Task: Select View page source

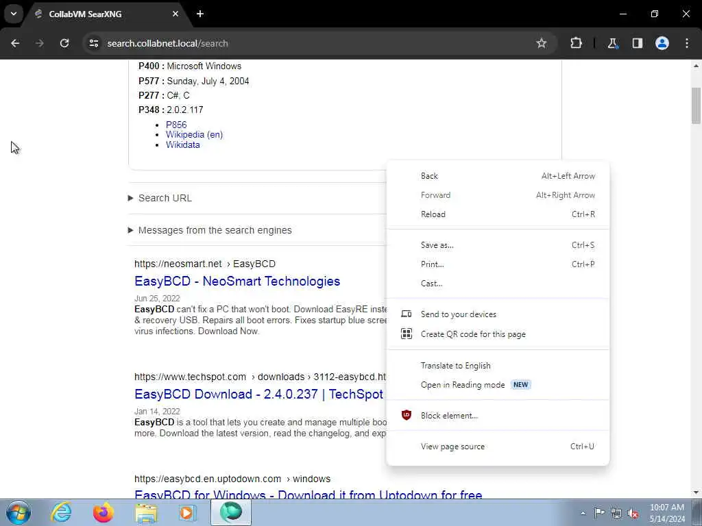Action: (498, 447)
